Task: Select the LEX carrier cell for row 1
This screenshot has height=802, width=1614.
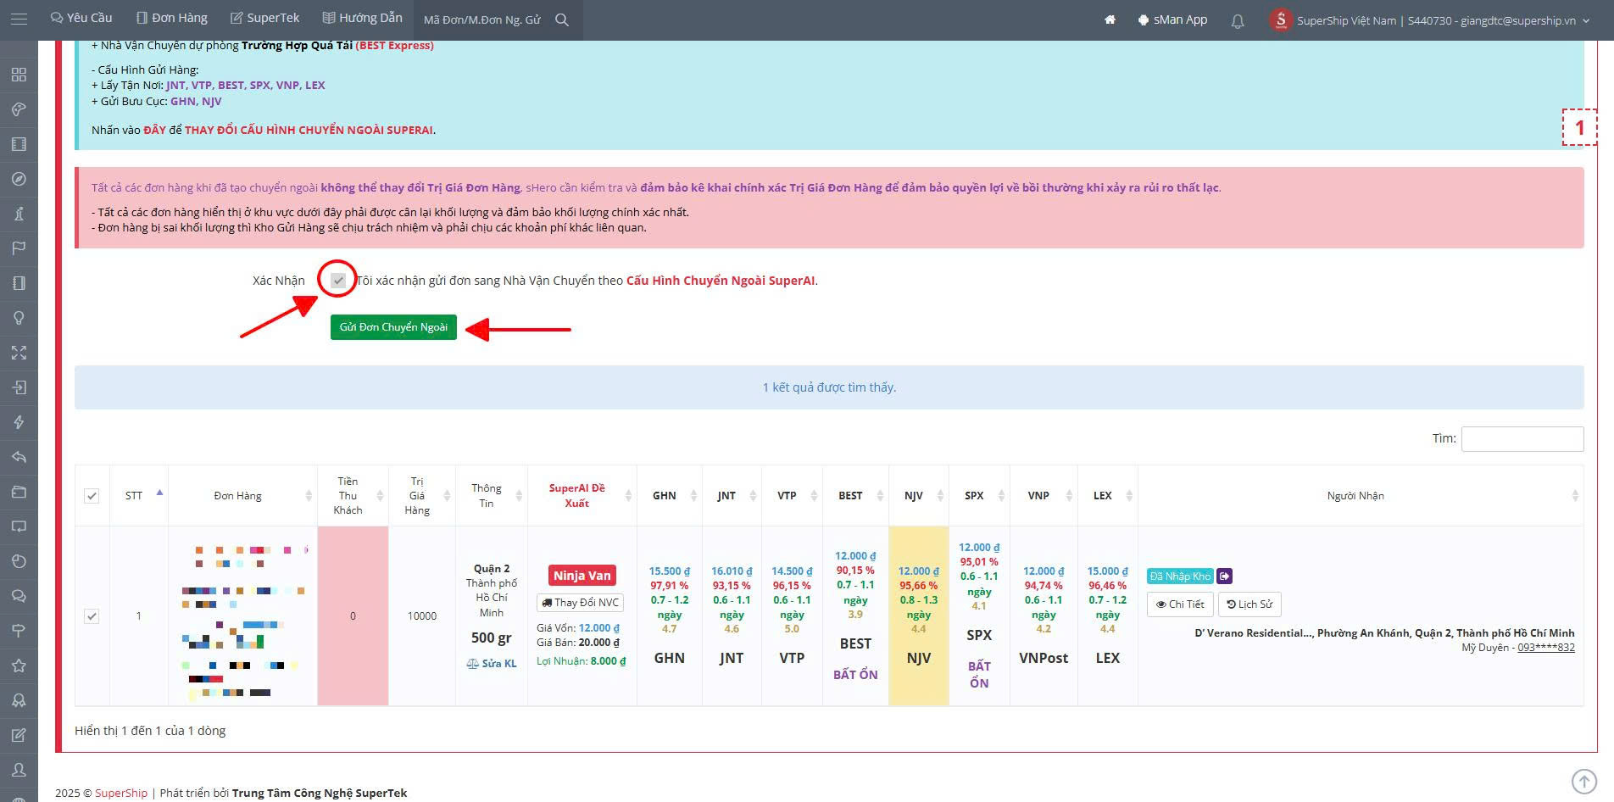Action: pyautogui.click(x=1108, y=616)
